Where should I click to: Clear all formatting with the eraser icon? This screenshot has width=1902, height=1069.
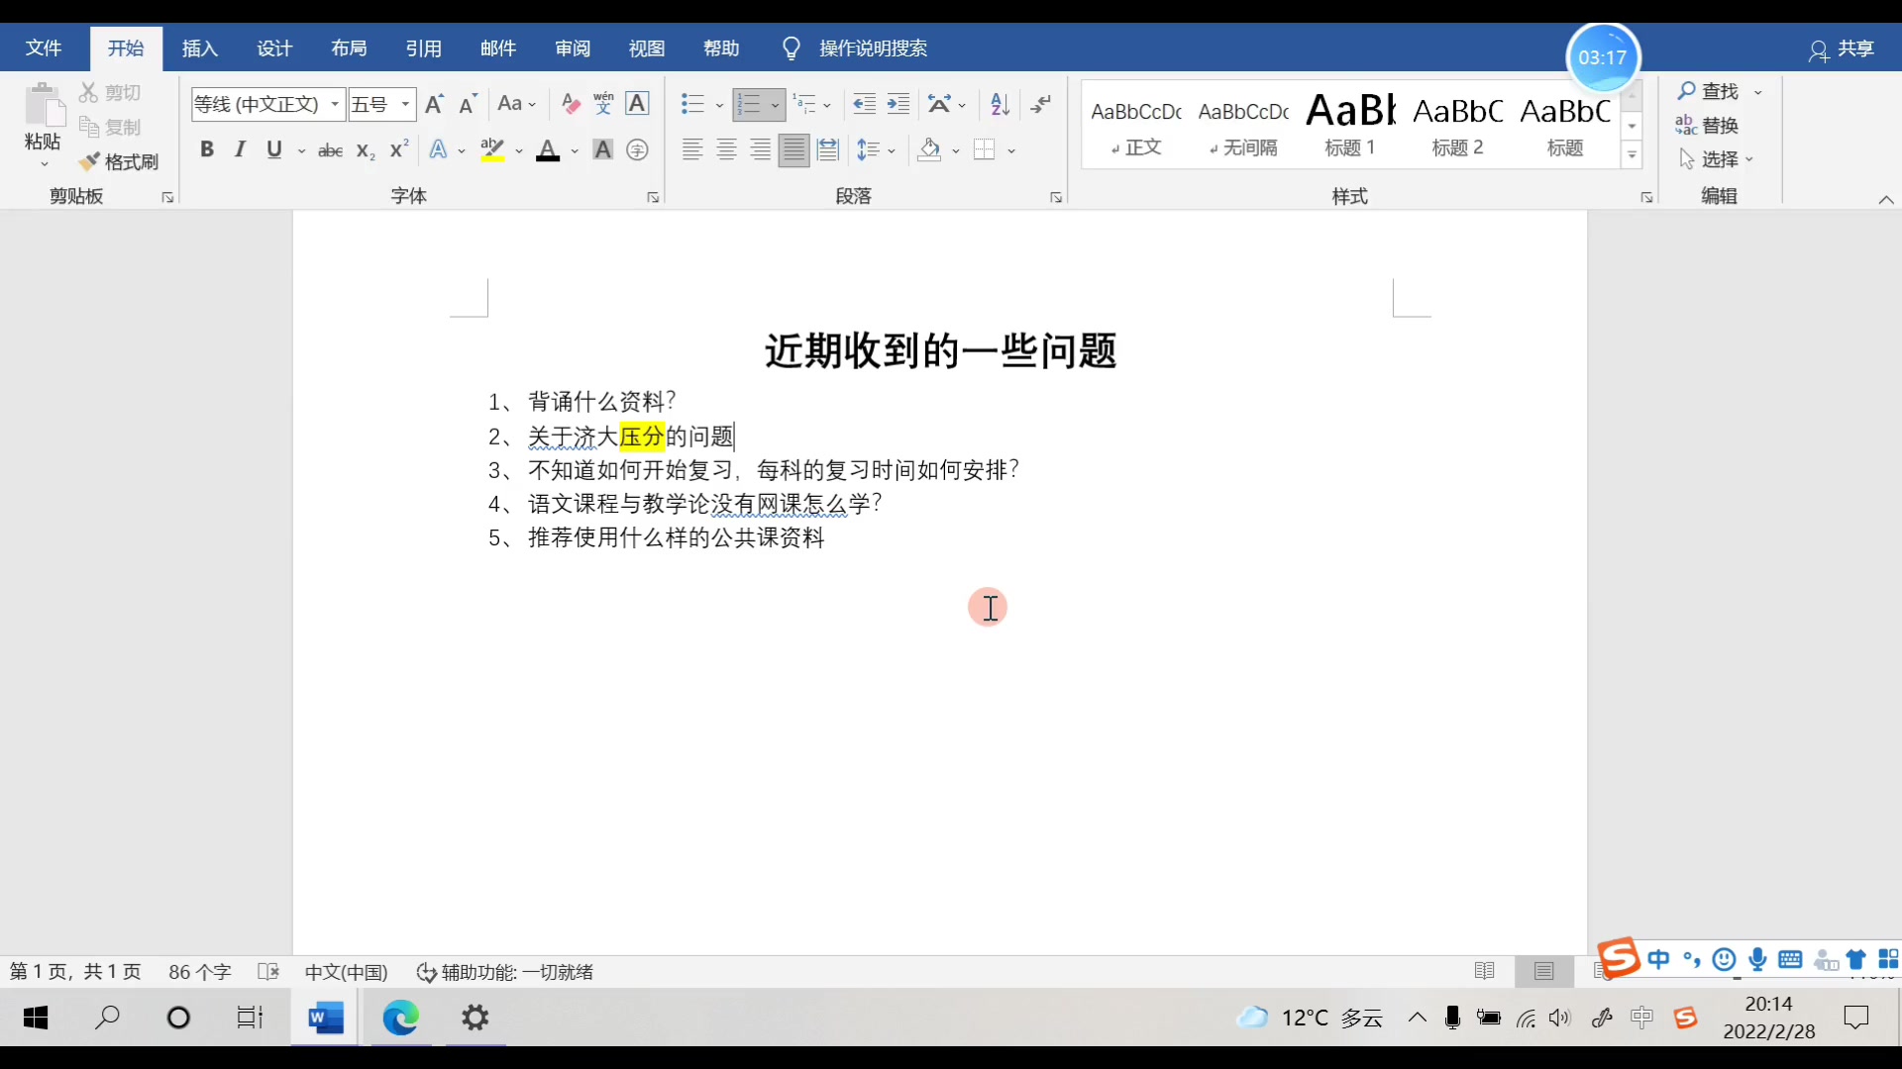571,104
